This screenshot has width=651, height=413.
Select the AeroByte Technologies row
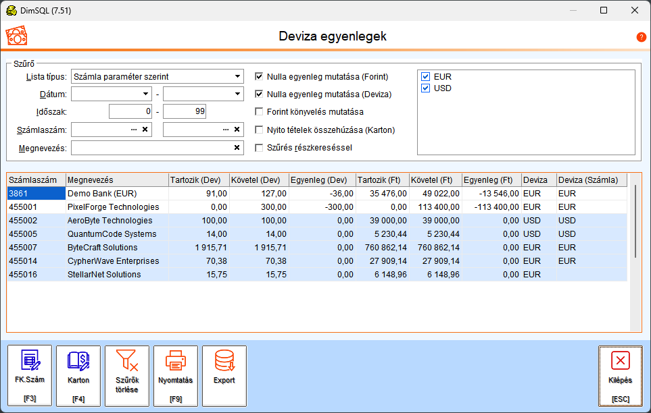point(317,220)
